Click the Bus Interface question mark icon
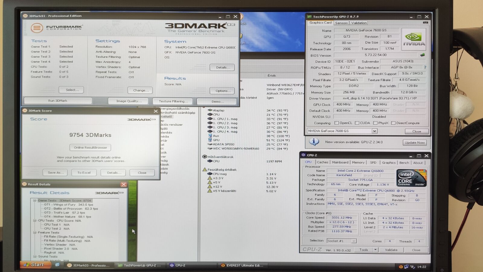483x272 pixels. click(425, 67)
